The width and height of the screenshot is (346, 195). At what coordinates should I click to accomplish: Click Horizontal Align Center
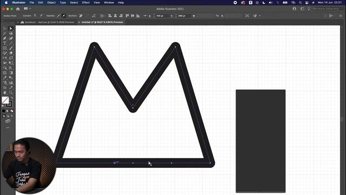[115, 16]
